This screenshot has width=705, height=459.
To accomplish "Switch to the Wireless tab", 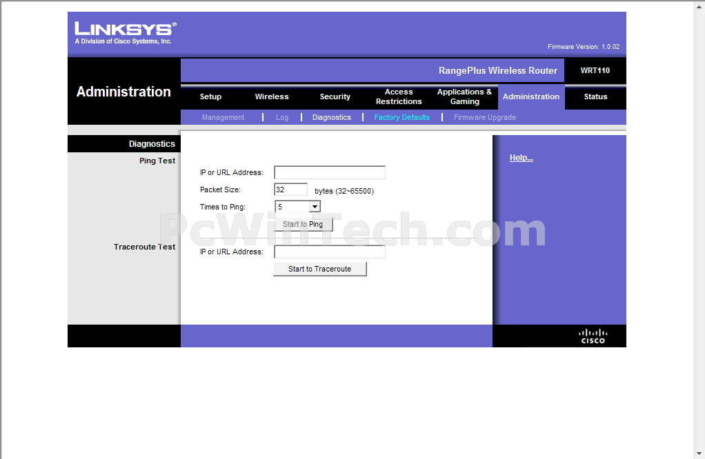I will (x=272, y=96).
